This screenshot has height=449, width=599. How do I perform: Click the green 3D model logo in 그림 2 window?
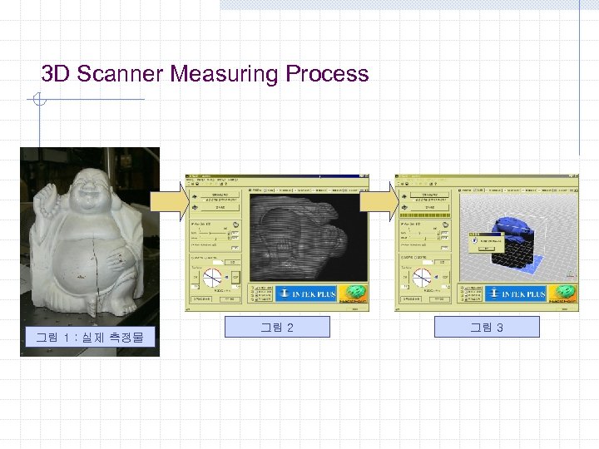[354, 294]
